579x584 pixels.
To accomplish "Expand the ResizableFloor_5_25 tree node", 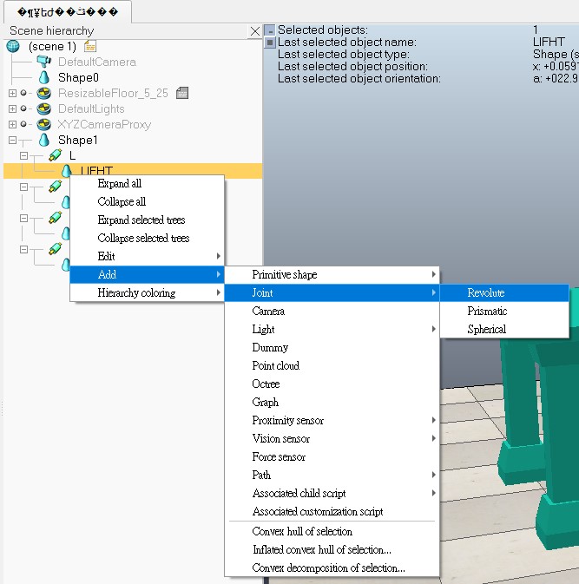I will [12, 93].
